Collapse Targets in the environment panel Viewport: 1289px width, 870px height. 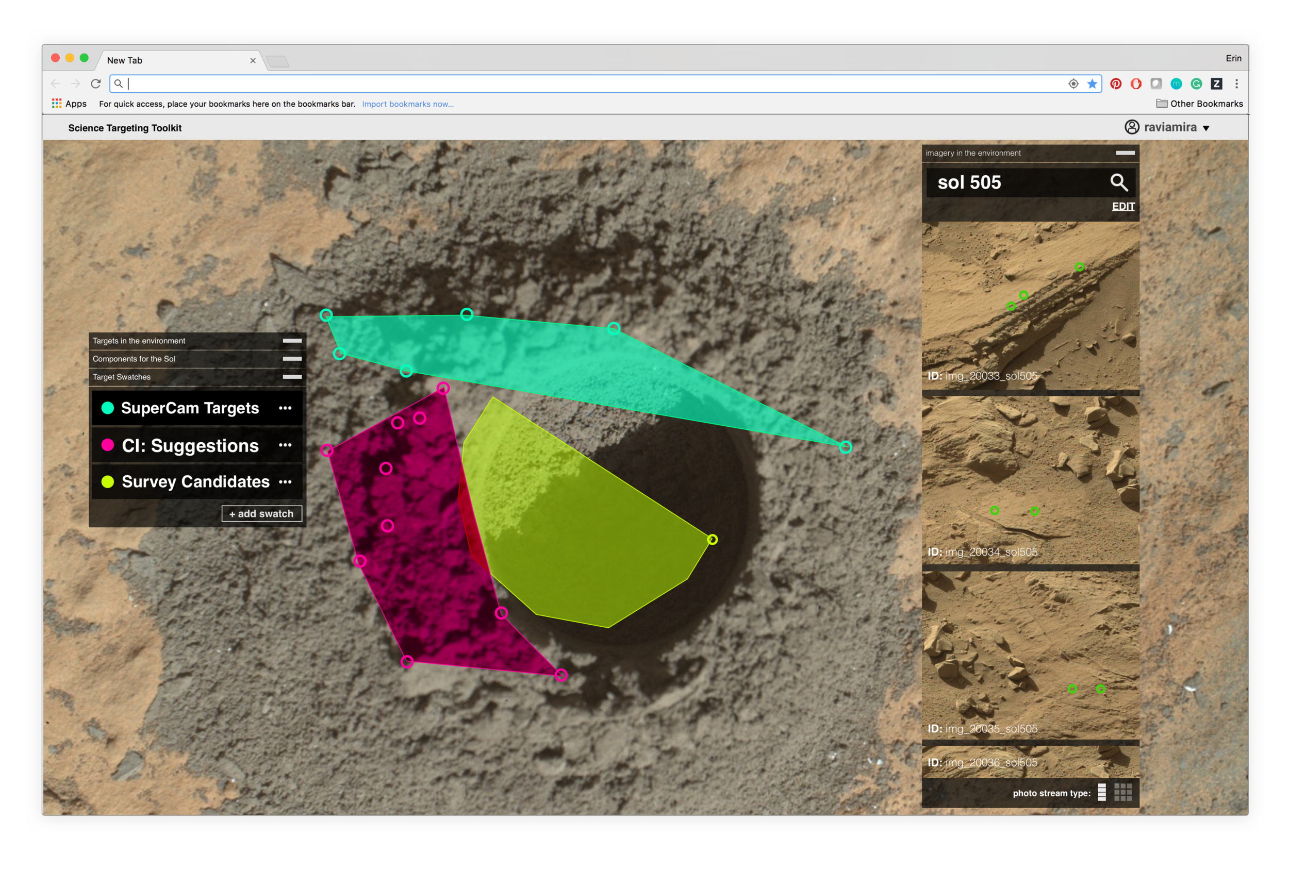(292, 341)
